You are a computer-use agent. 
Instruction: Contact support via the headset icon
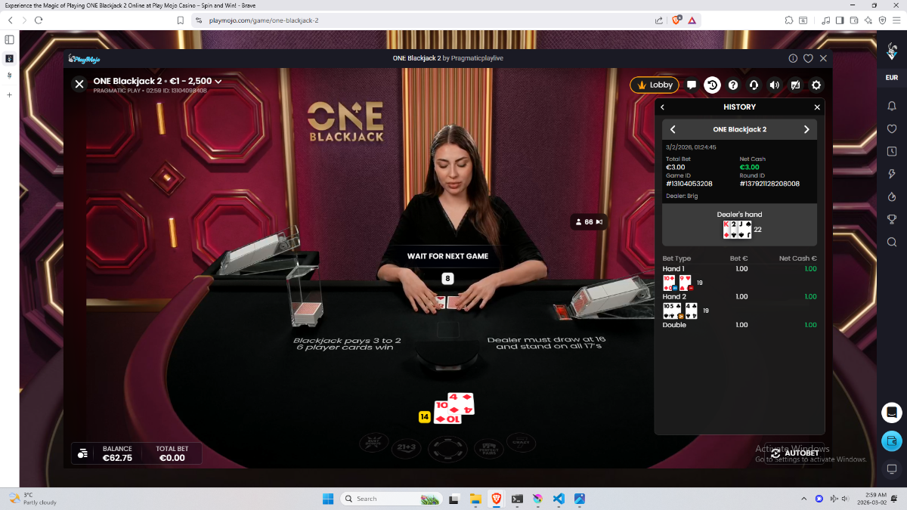[754, 85]
